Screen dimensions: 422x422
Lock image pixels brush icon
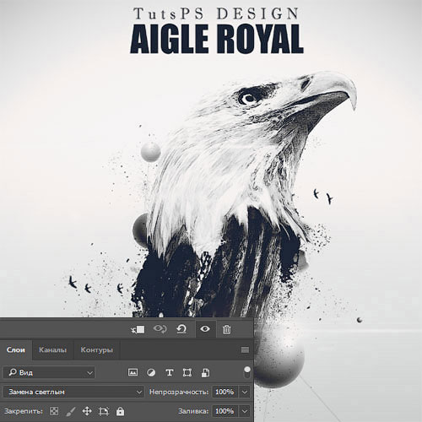coord(71,411)
